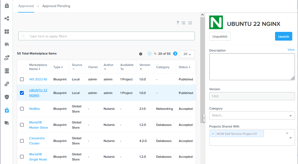Uncheck the UBUNTU 22 NGINX checkbox

[x=22, y=93]
